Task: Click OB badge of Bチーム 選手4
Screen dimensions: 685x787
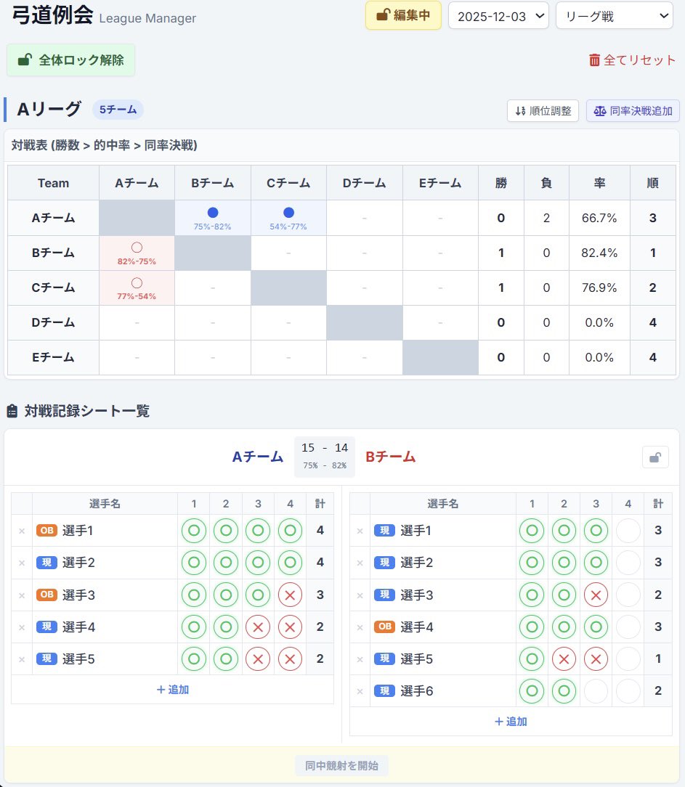Action: (x=385, y=627)
